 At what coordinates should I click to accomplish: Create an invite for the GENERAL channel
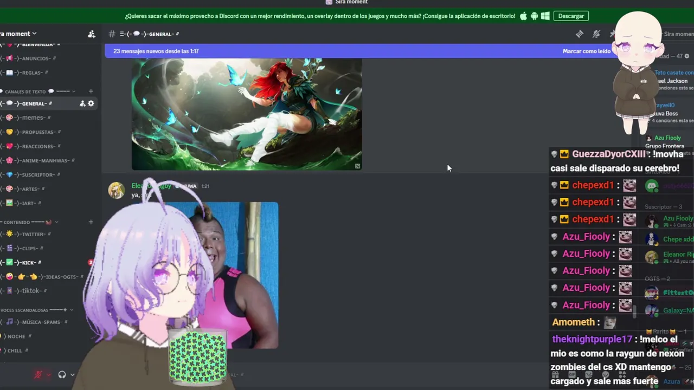click(x=82, y=103)
